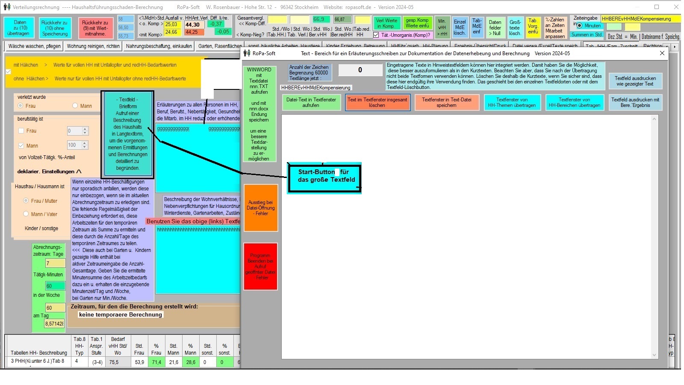This screenshot has height=385, width=684.
Task: Click the green table cell 71,4
Action: (156, 362)
